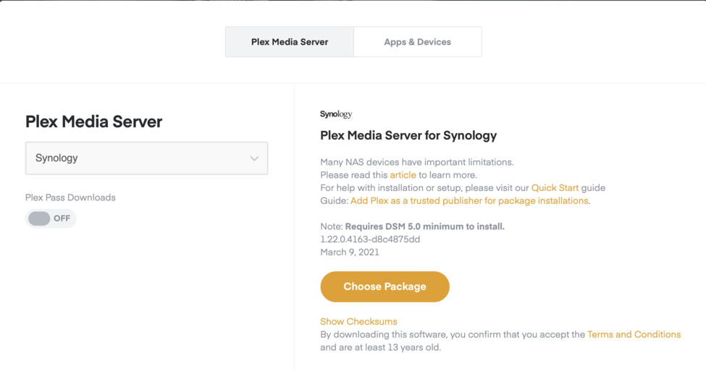
Task: Open the Terms and Conditions link
Action: (634, 335)
